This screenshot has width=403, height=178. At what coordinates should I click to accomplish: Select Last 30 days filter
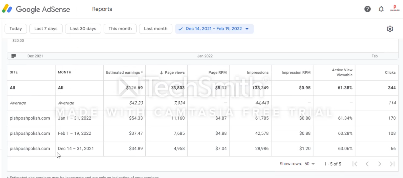83,29
